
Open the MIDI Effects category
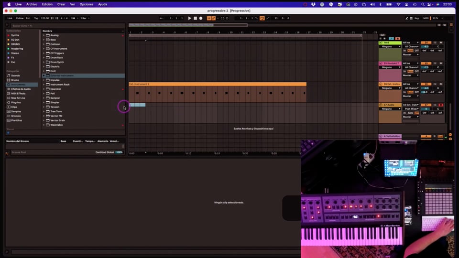pyautogui.click(x=18, y=94)
